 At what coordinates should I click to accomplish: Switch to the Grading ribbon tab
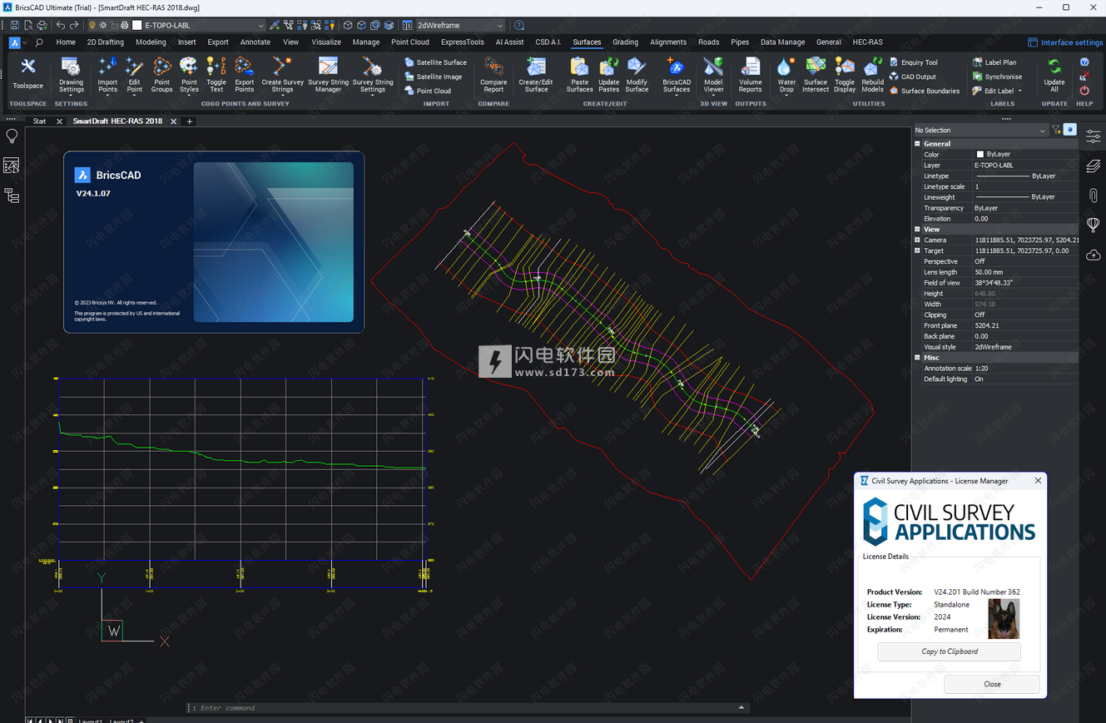click(625, 42)
